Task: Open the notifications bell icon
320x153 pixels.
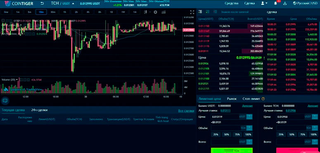Action: tap(275, 3)
